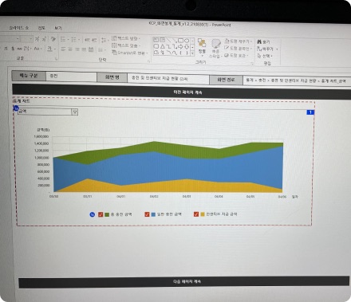351x302 pixels.
Task: Click the clear formatting icon
Action: [53, 39]
